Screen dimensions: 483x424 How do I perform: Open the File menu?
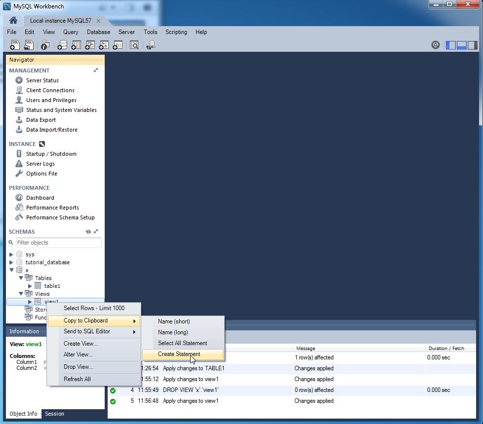11,32
